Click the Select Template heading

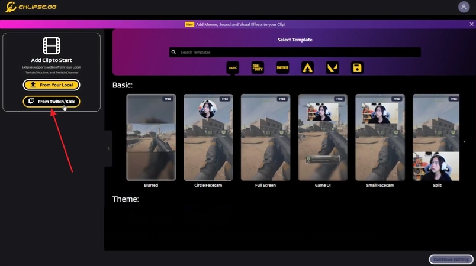295,40
